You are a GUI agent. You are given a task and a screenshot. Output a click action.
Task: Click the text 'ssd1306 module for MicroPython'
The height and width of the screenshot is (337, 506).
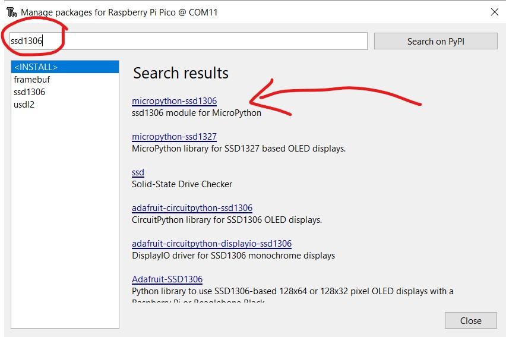(x=197, y=113)
